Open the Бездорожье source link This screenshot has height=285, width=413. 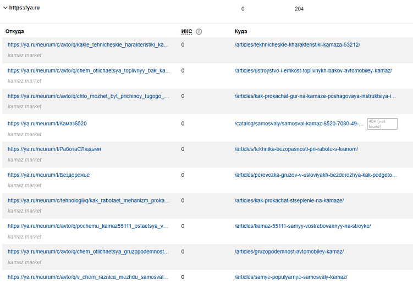pyautogui.click(x=48, y=175)
